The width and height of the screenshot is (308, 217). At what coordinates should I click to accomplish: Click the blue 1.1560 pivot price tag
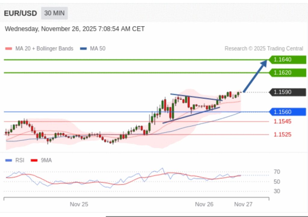[x=287, y=112]
